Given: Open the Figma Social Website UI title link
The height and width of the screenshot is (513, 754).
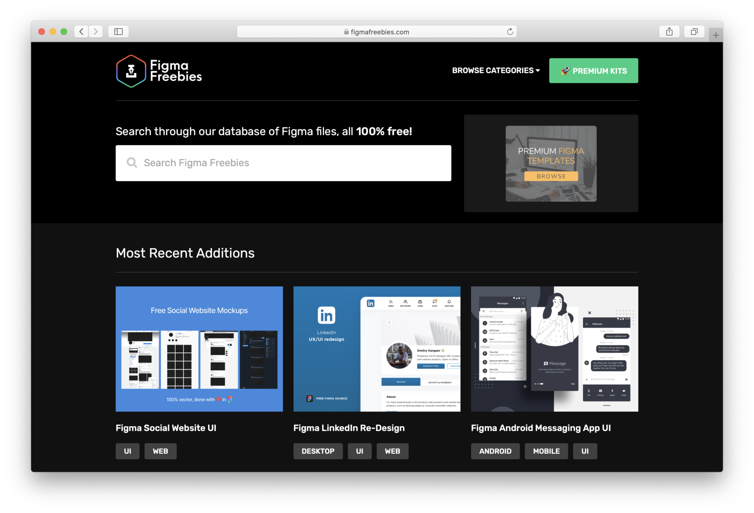Looking at the screenshot, I should click(166, 428).
